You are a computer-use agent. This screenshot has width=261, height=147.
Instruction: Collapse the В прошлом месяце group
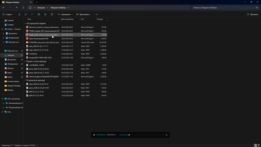(x=25, y=80)
